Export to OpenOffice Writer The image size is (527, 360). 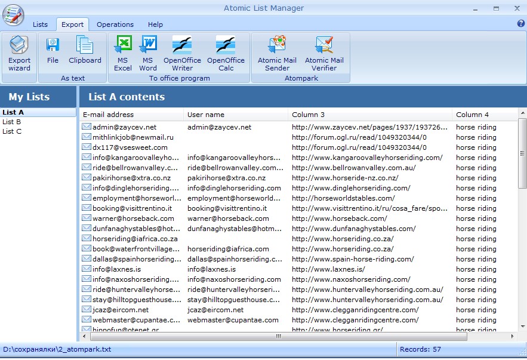(x=184, y=51)
